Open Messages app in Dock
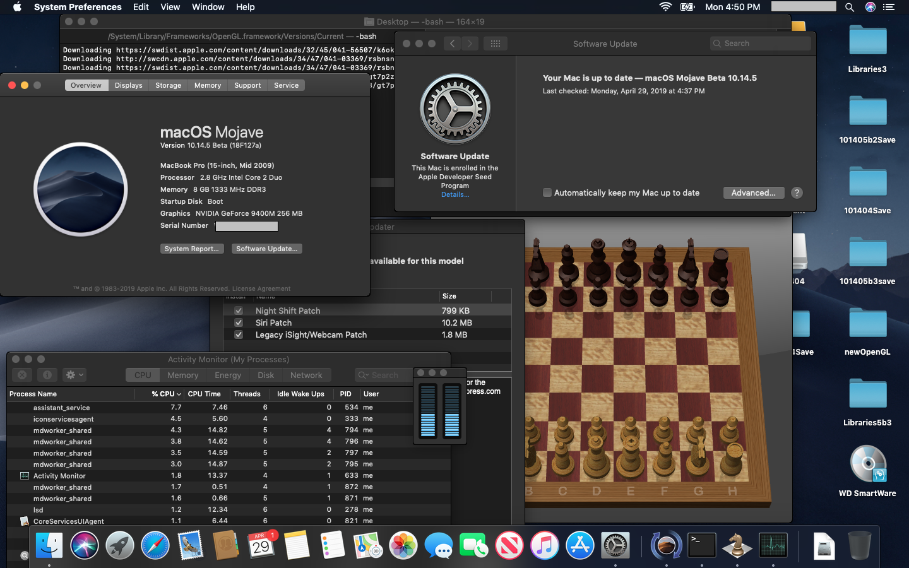 click(x=438, y=545)
